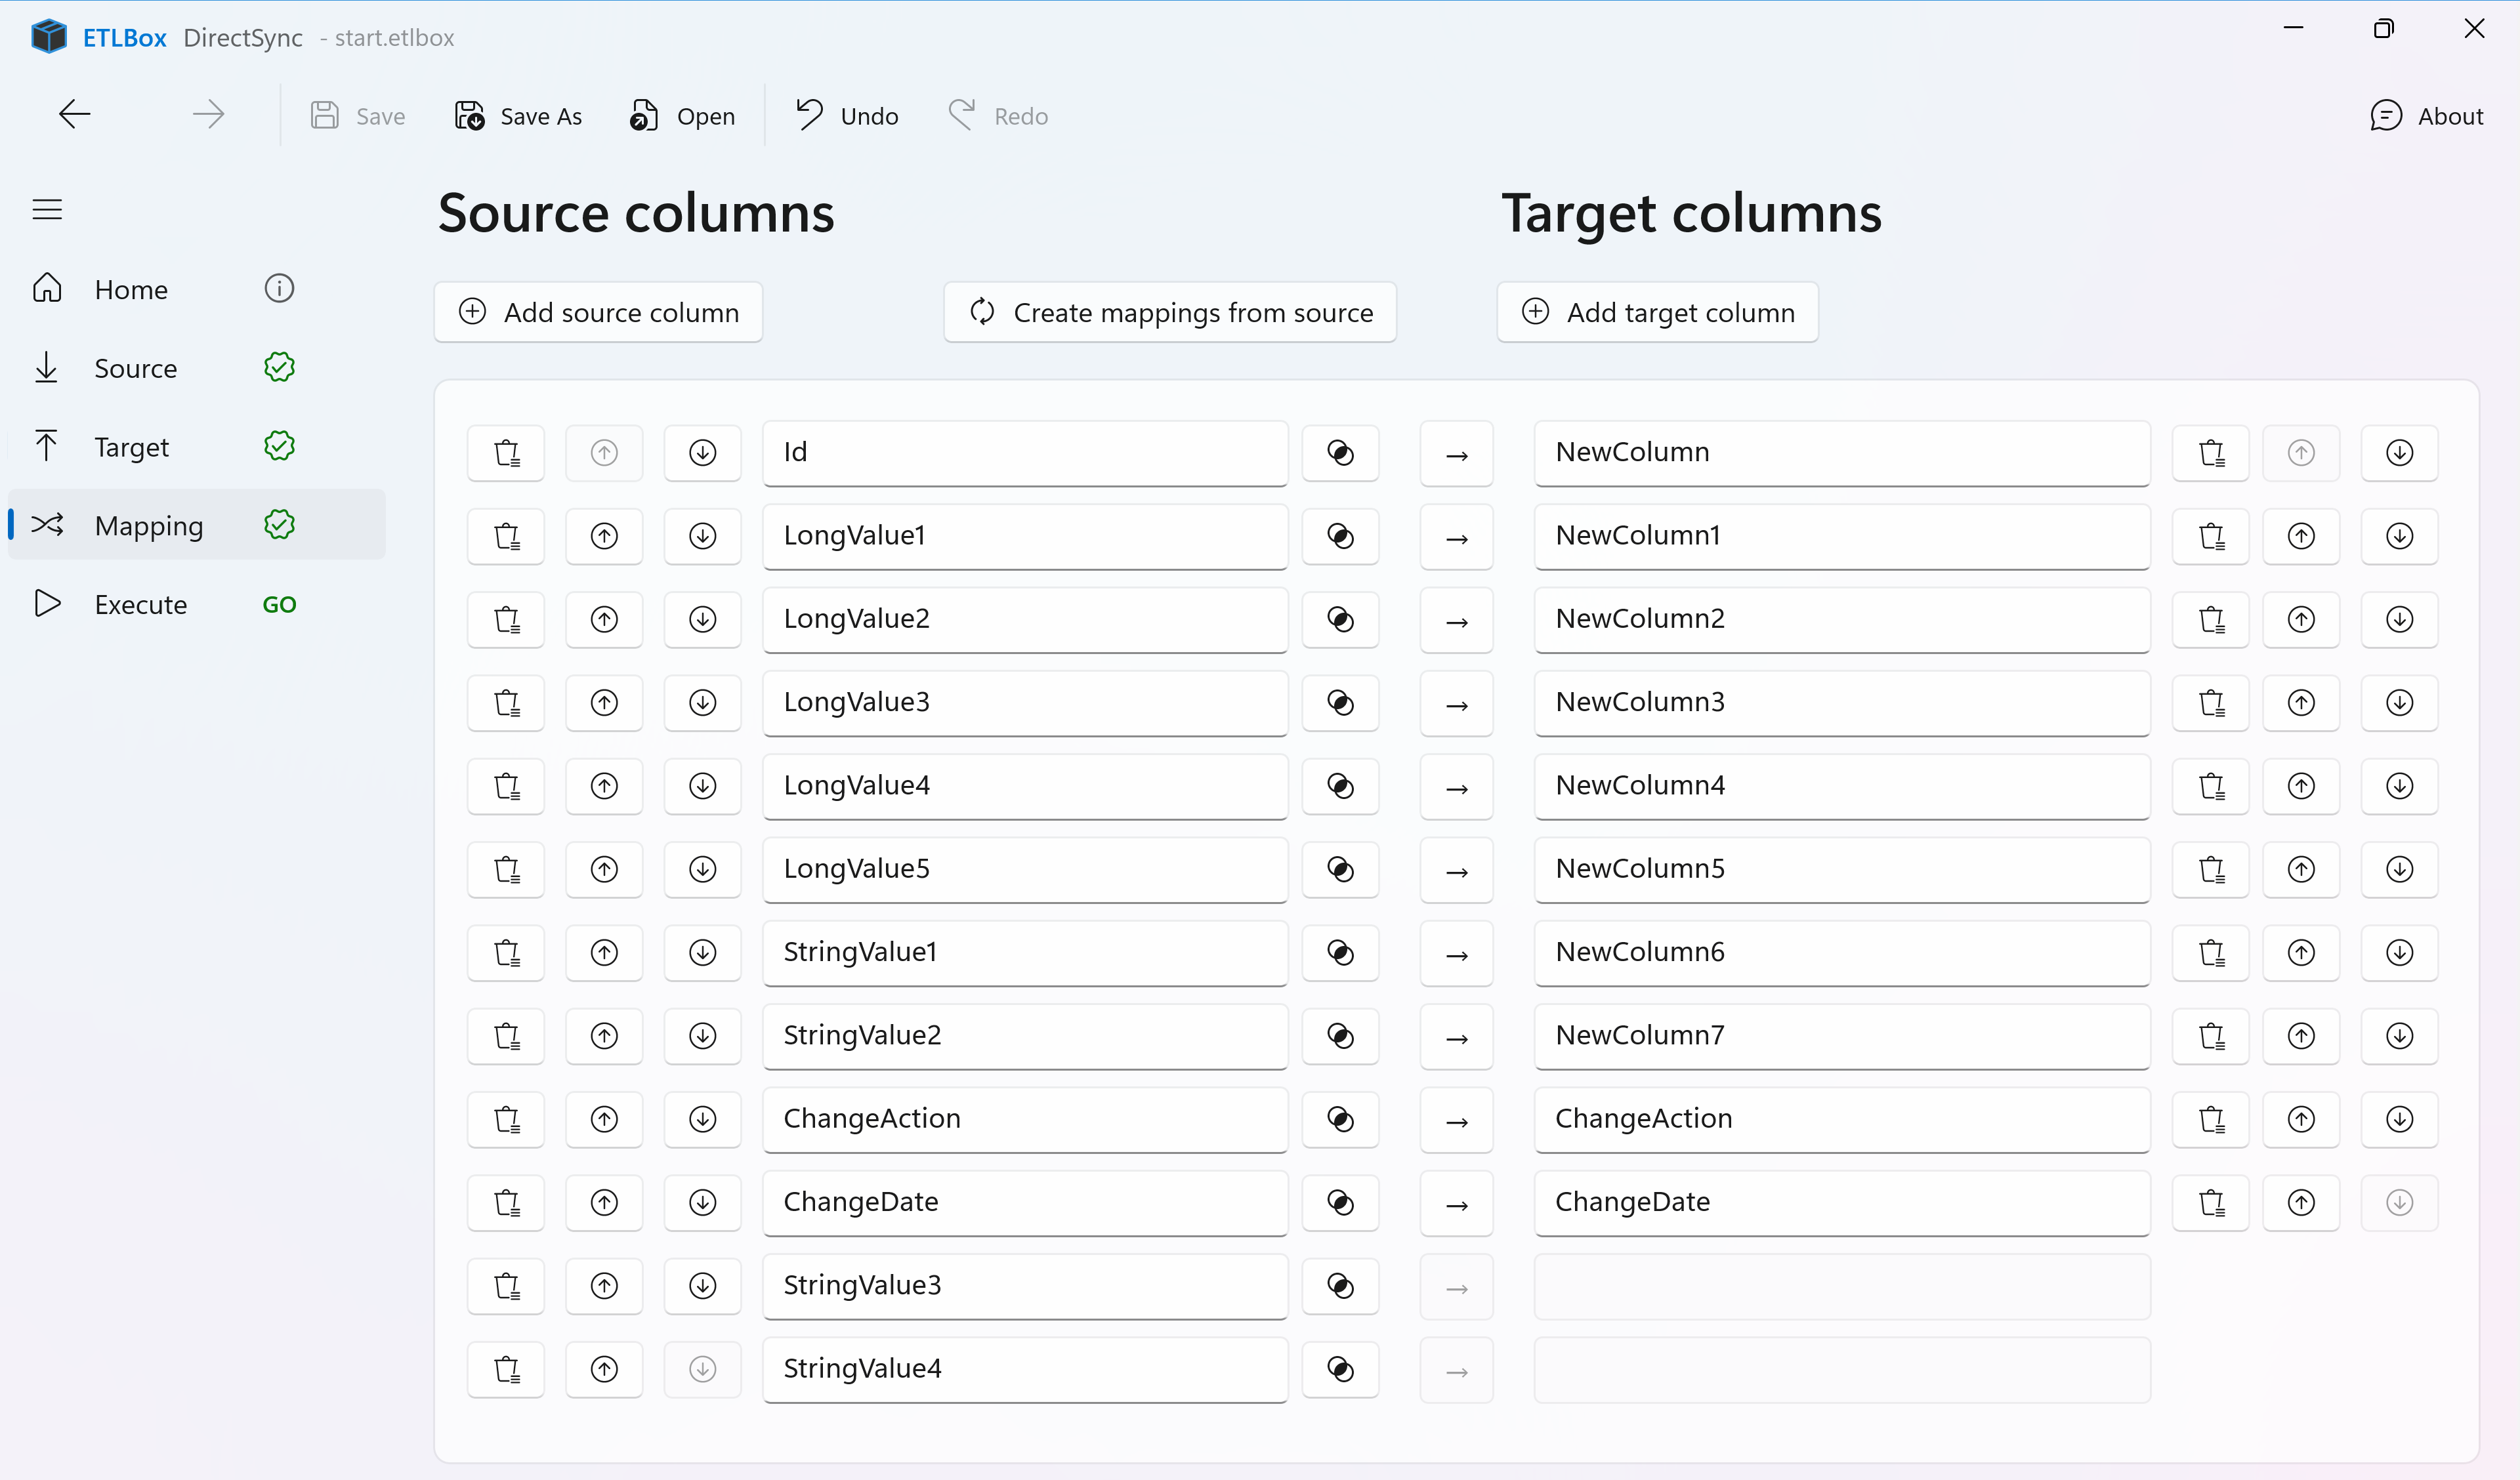Open the mapping arrow for StringValue1
Viewport: 2520px width, 1480px height.
click(x=1455, y=953)
